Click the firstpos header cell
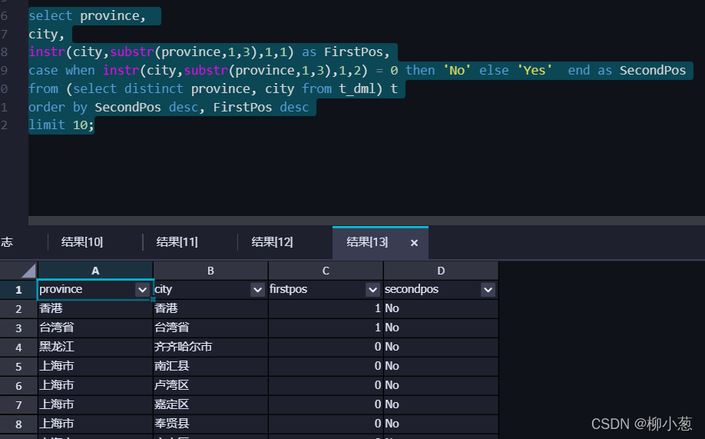The width and height of the screenshot is (705, 439). [x=326, y=290]
